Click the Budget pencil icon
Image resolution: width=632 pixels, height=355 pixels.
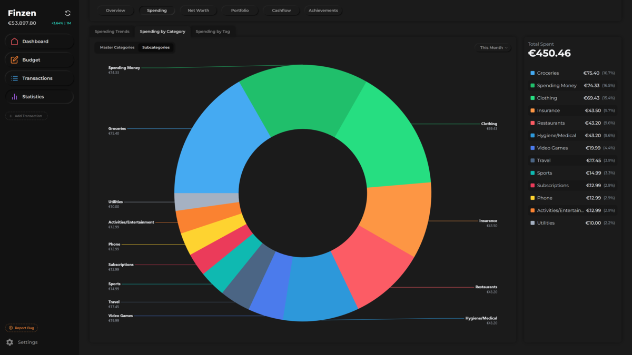click(x=14, y=60)
